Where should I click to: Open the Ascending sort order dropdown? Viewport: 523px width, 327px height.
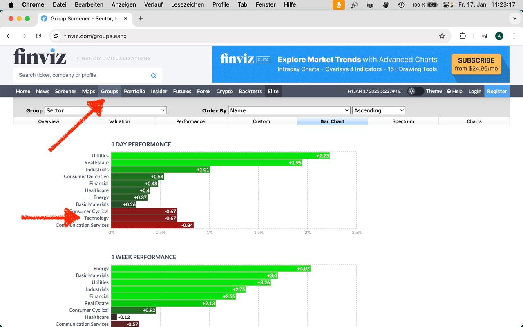[x=378, y=110]
